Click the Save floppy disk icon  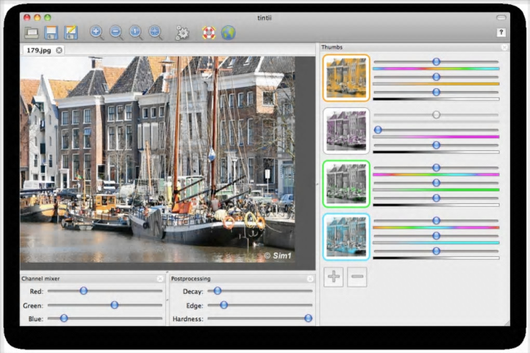pyautogui.click(x=51, y=33)
